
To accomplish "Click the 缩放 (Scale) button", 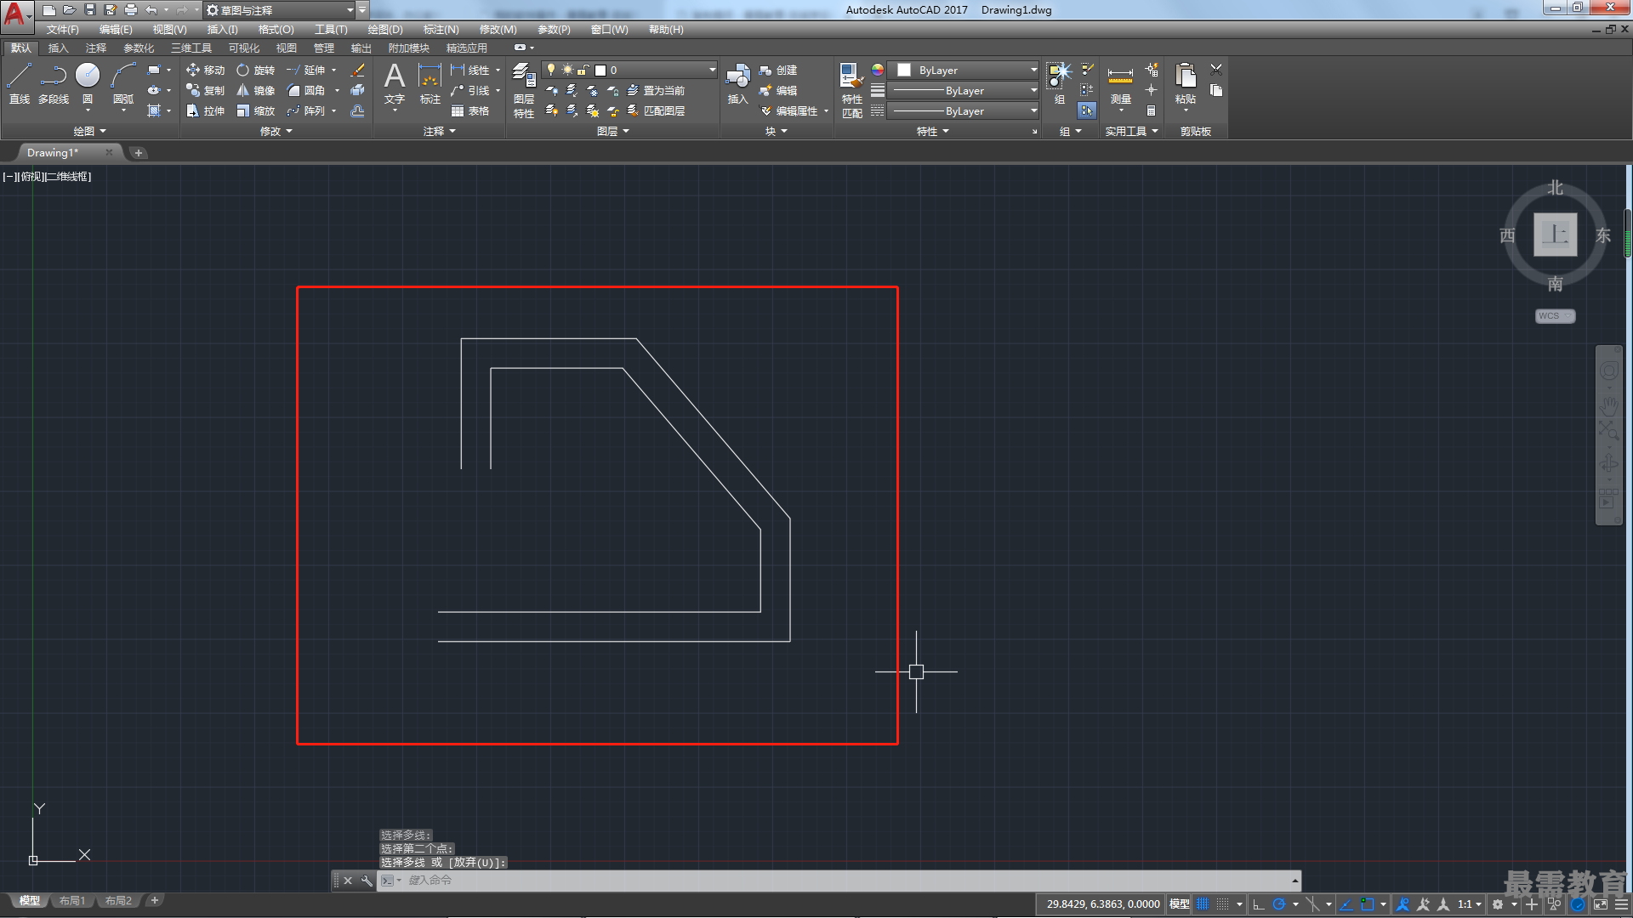I will coord(255,110).
